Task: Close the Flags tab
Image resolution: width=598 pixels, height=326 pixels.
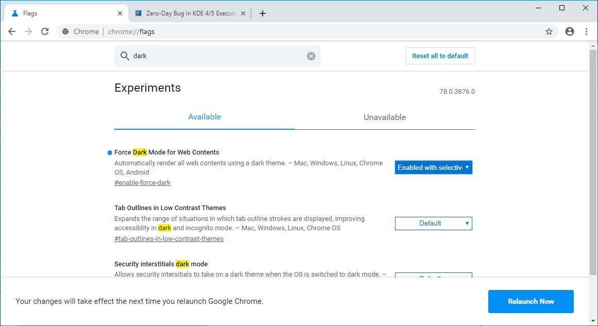Action: (119, 13)
